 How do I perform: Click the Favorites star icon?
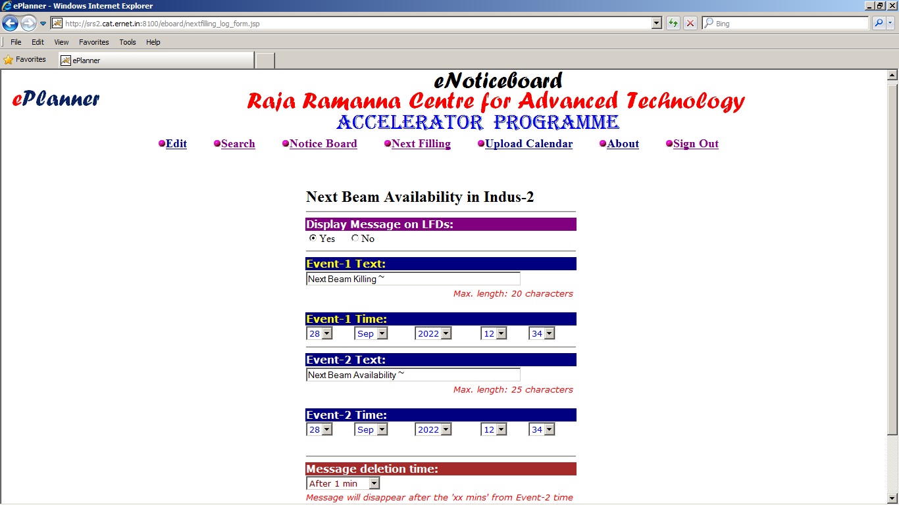coord(9,60)
